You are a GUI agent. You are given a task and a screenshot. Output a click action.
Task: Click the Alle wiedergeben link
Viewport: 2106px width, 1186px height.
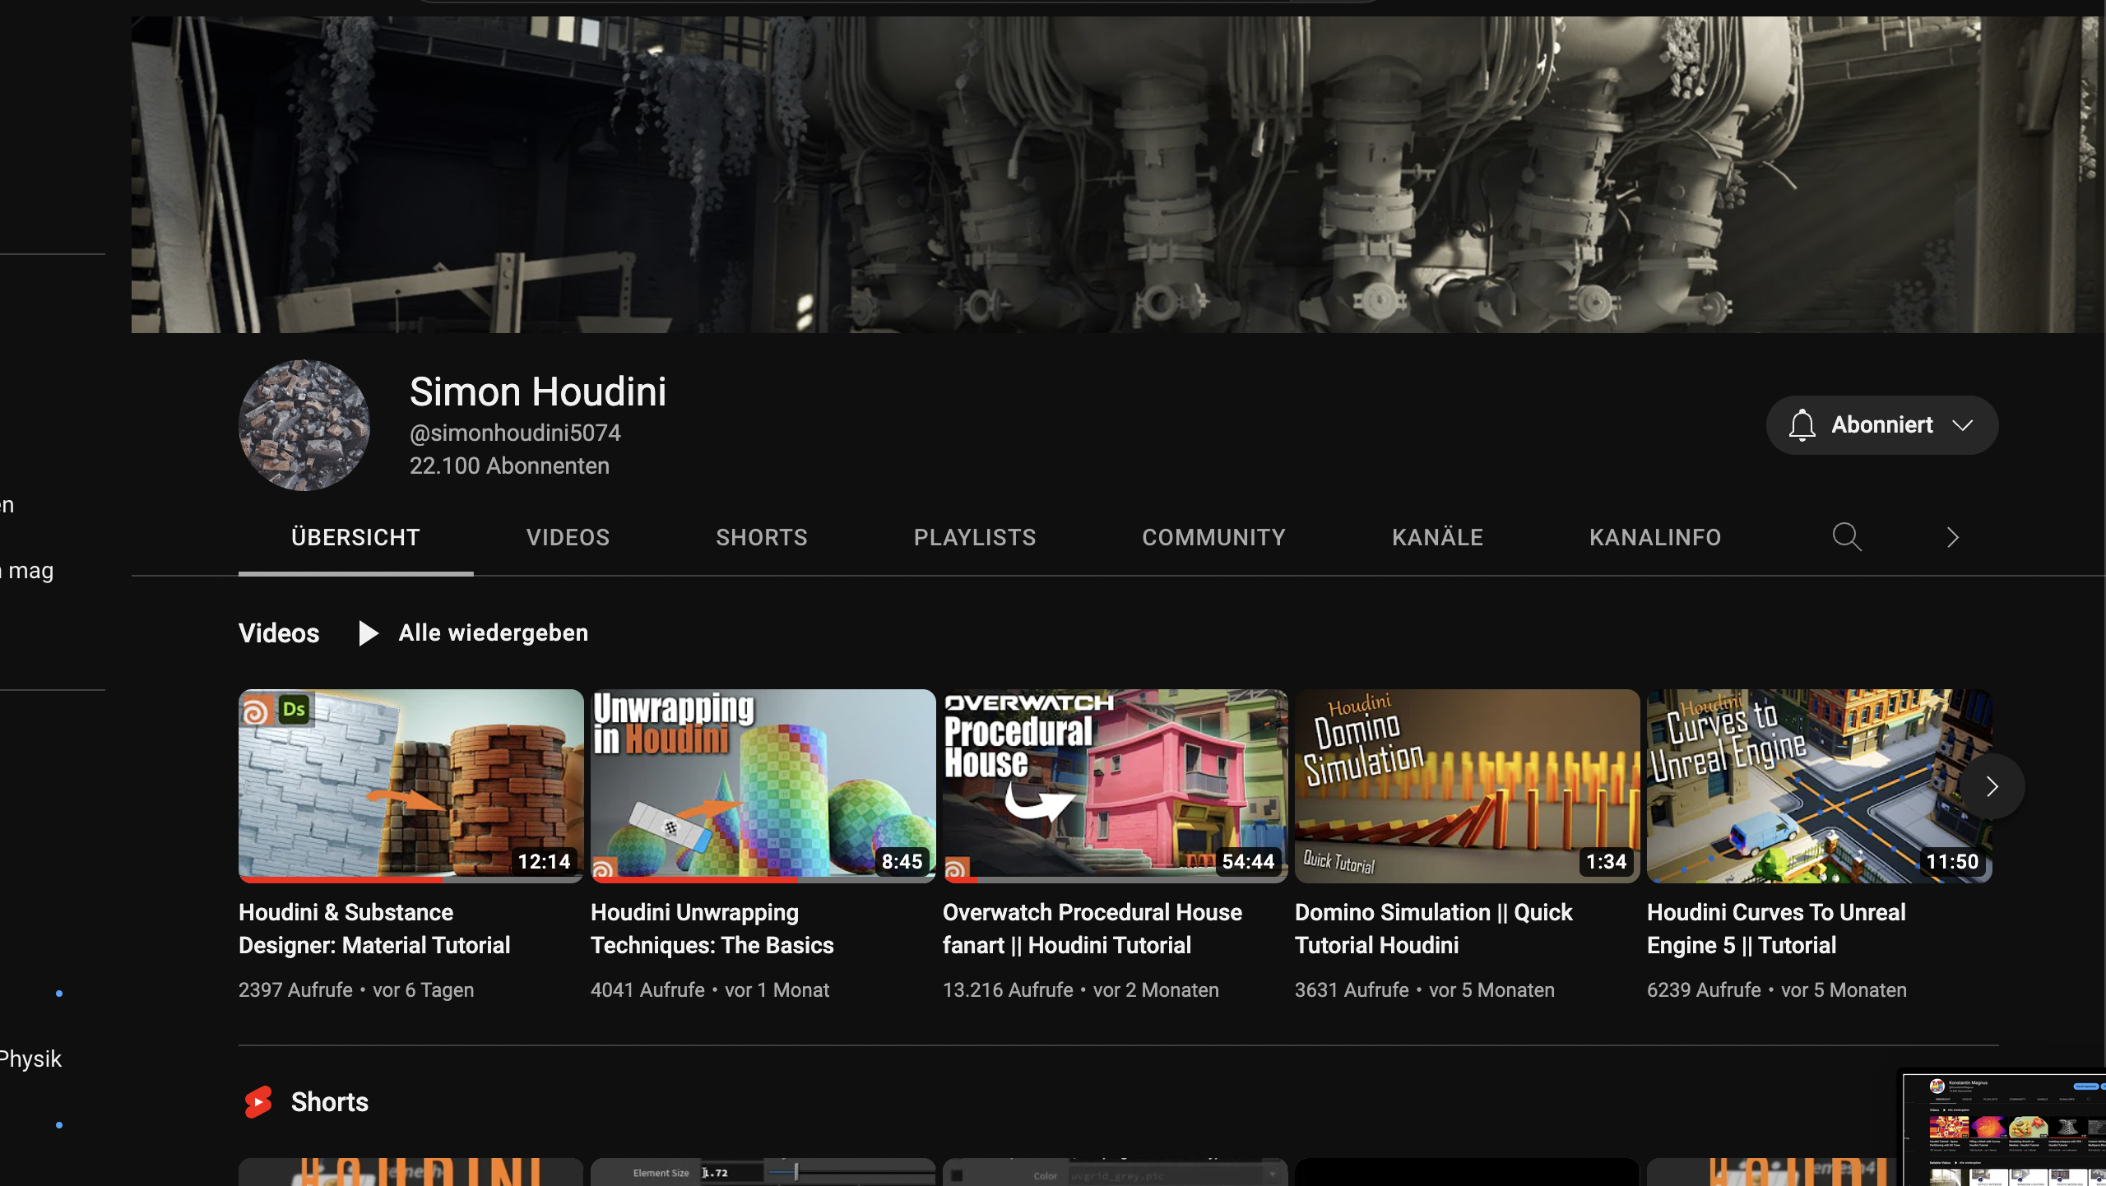[x=493, y=632]
